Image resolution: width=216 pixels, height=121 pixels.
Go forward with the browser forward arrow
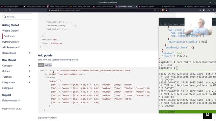tap(6, 10)
